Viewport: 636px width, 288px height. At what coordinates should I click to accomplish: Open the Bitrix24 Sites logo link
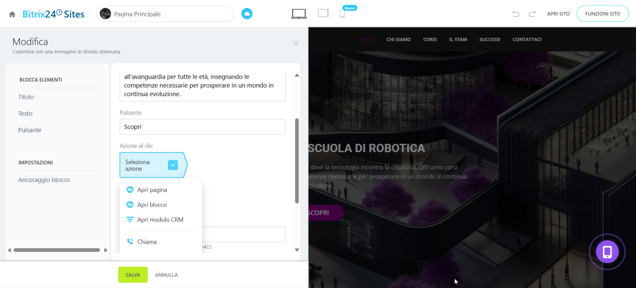54,14
